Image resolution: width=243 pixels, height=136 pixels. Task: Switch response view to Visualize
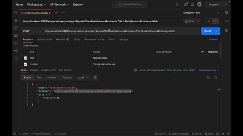[x=67, y=77]
